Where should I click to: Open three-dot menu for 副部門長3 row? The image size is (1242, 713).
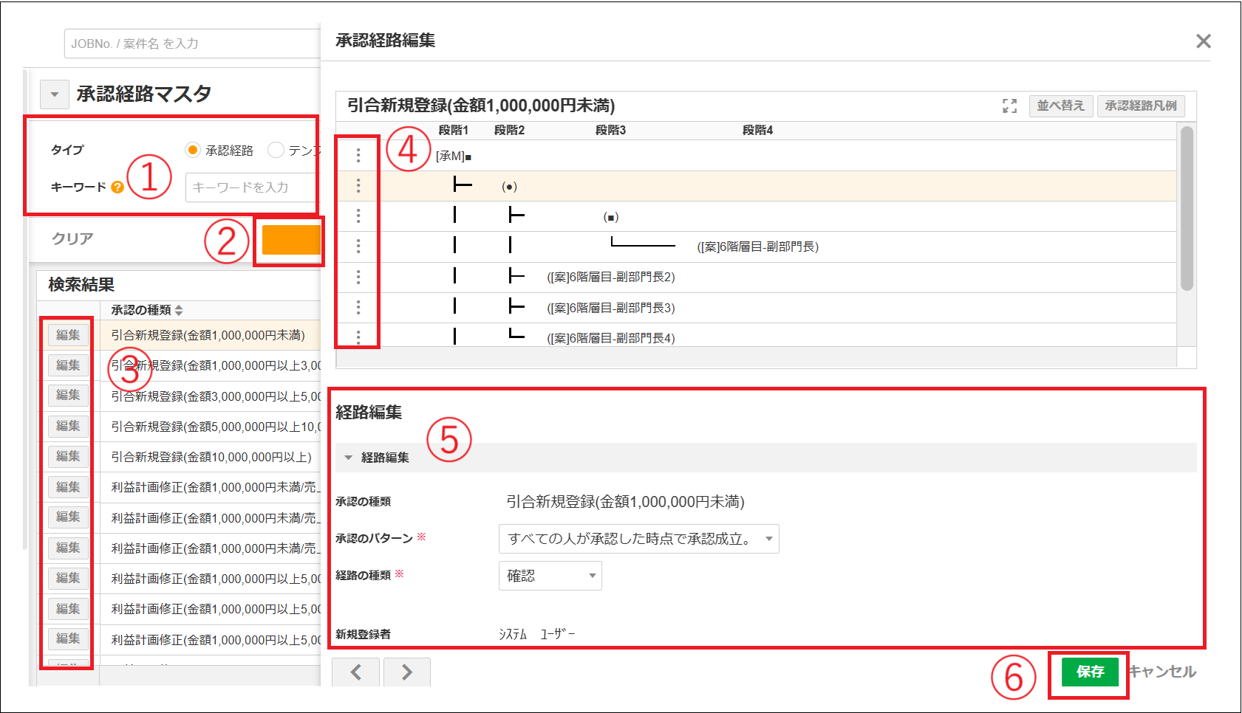click(x=358, y=307)
